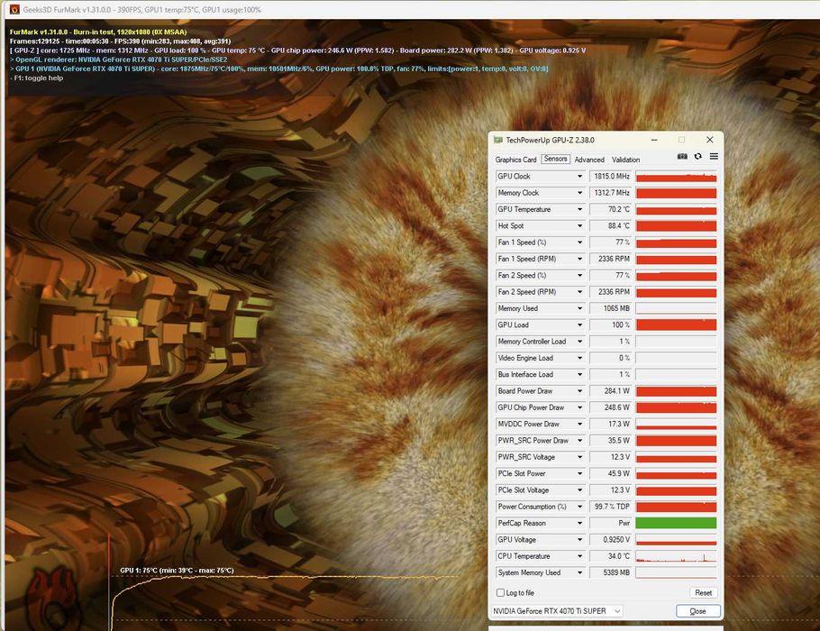Click the Fan 1 Speed 2336 RPM value
Screen dimensions: 820x631
point(610,259)
